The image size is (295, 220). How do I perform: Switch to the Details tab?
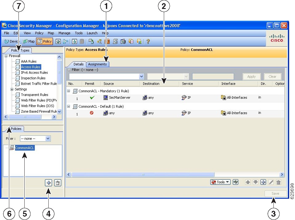point(78,64)
